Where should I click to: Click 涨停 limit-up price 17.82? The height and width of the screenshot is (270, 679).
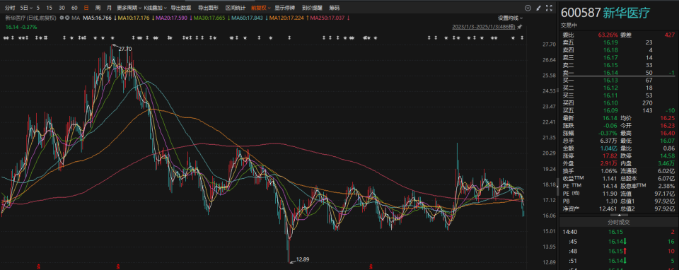point(611,155)
